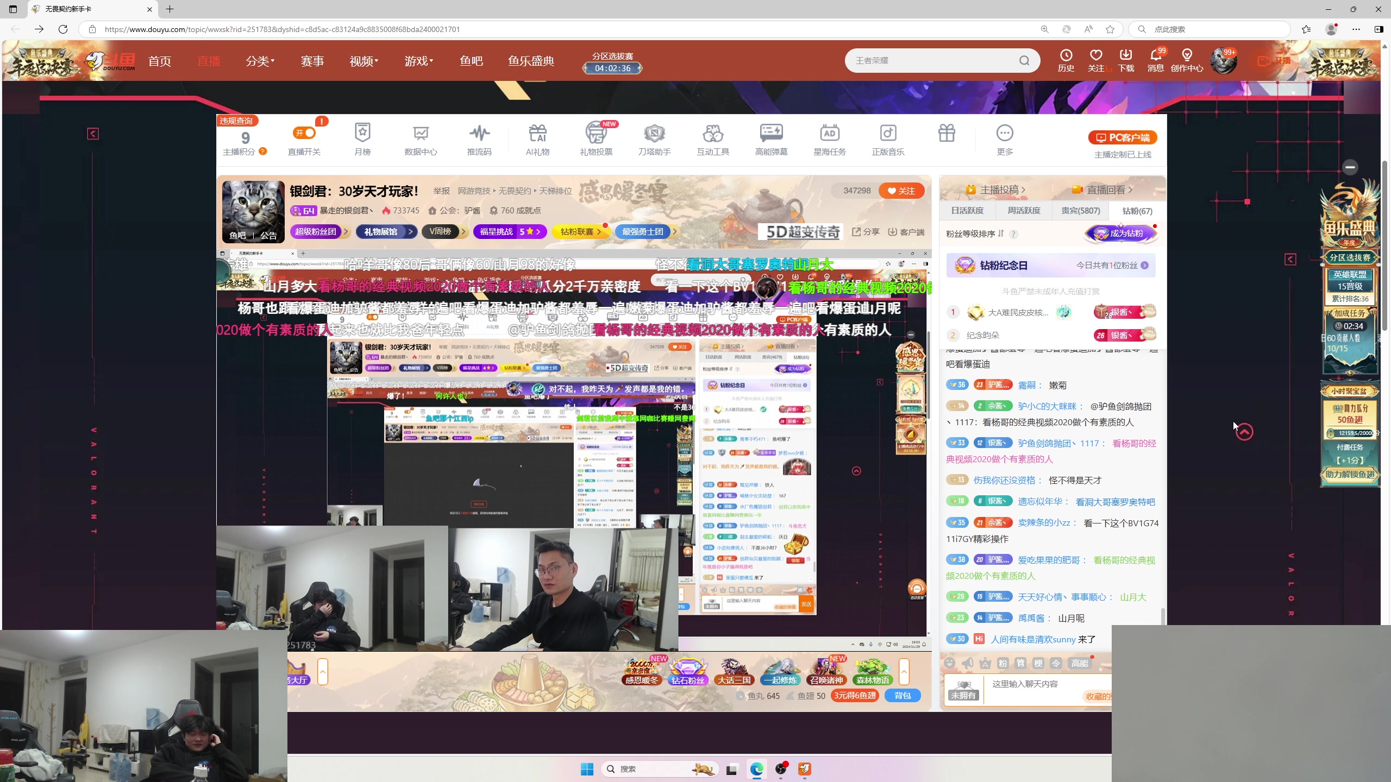Open the 刀塔助手 tool
This screenshot has height=782, width=1391.
[x=654, y=140]
